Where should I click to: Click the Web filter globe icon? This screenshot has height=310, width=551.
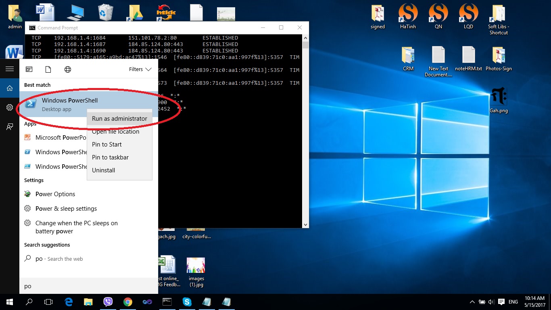(x=68, y=69)
